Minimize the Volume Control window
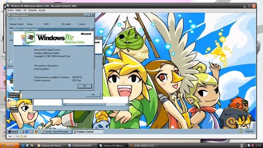The height and width of the screenshot is (148, 263). tap(85, 15)
